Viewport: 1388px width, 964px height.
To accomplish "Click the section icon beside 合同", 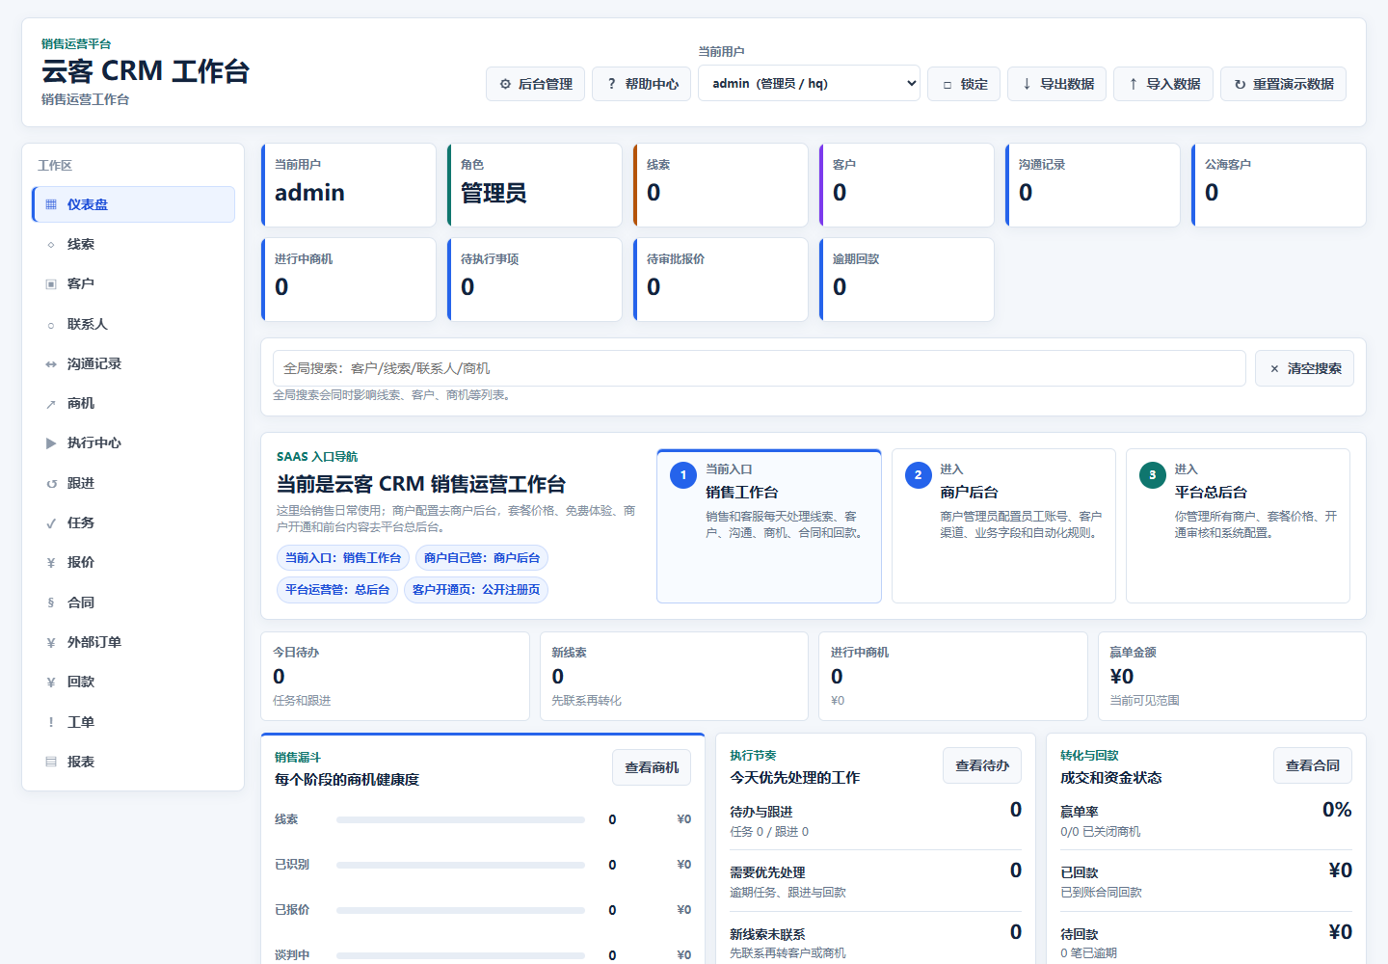I will click(51, 602).
